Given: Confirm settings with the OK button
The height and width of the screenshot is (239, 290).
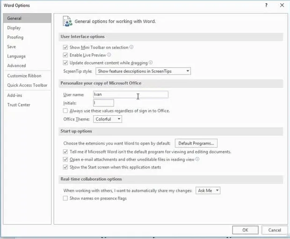Looking at the screenshot, I should (x=245, y=230).
